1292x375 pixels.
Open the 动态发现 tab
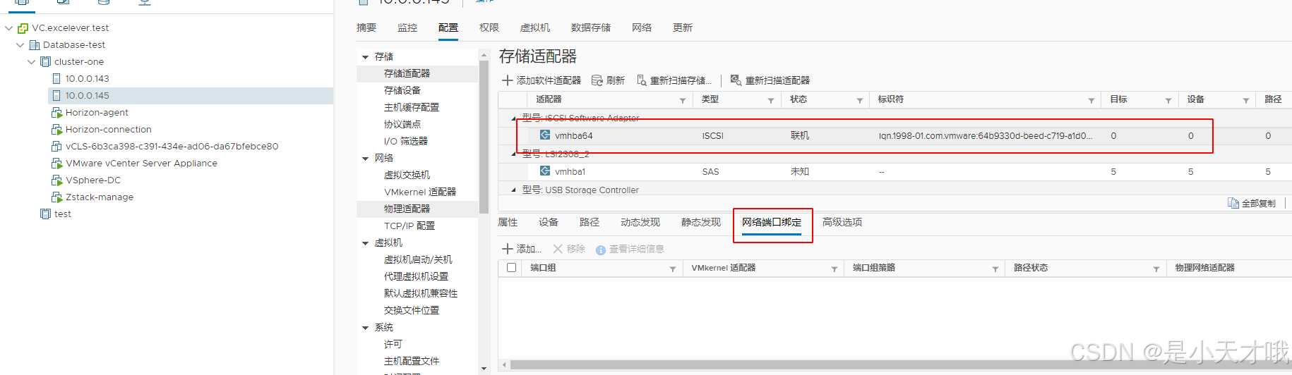(640, 222)
